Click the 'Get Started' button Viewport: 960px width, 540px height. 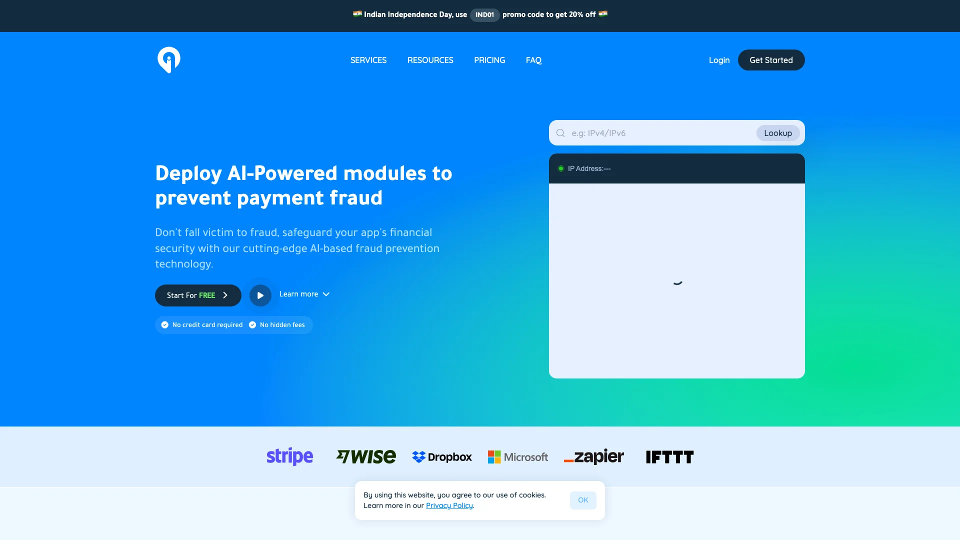click(771, 60)
